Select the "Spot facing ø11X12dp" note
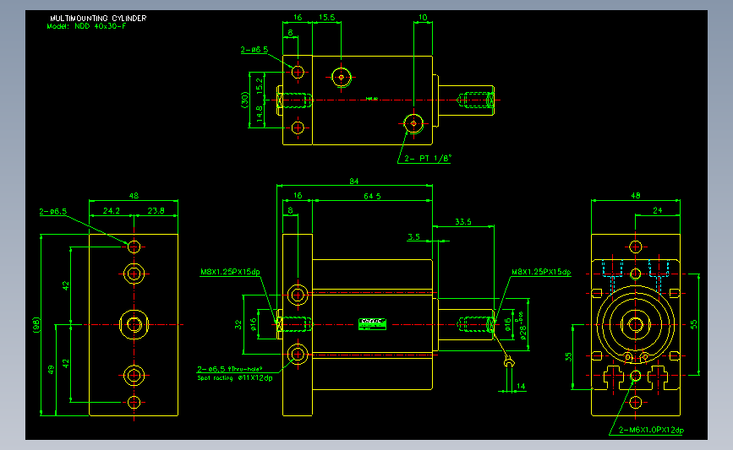 point(235,377)
